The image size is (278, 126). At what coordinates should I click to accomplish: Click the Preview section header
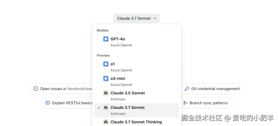click(x=103, y=56)
